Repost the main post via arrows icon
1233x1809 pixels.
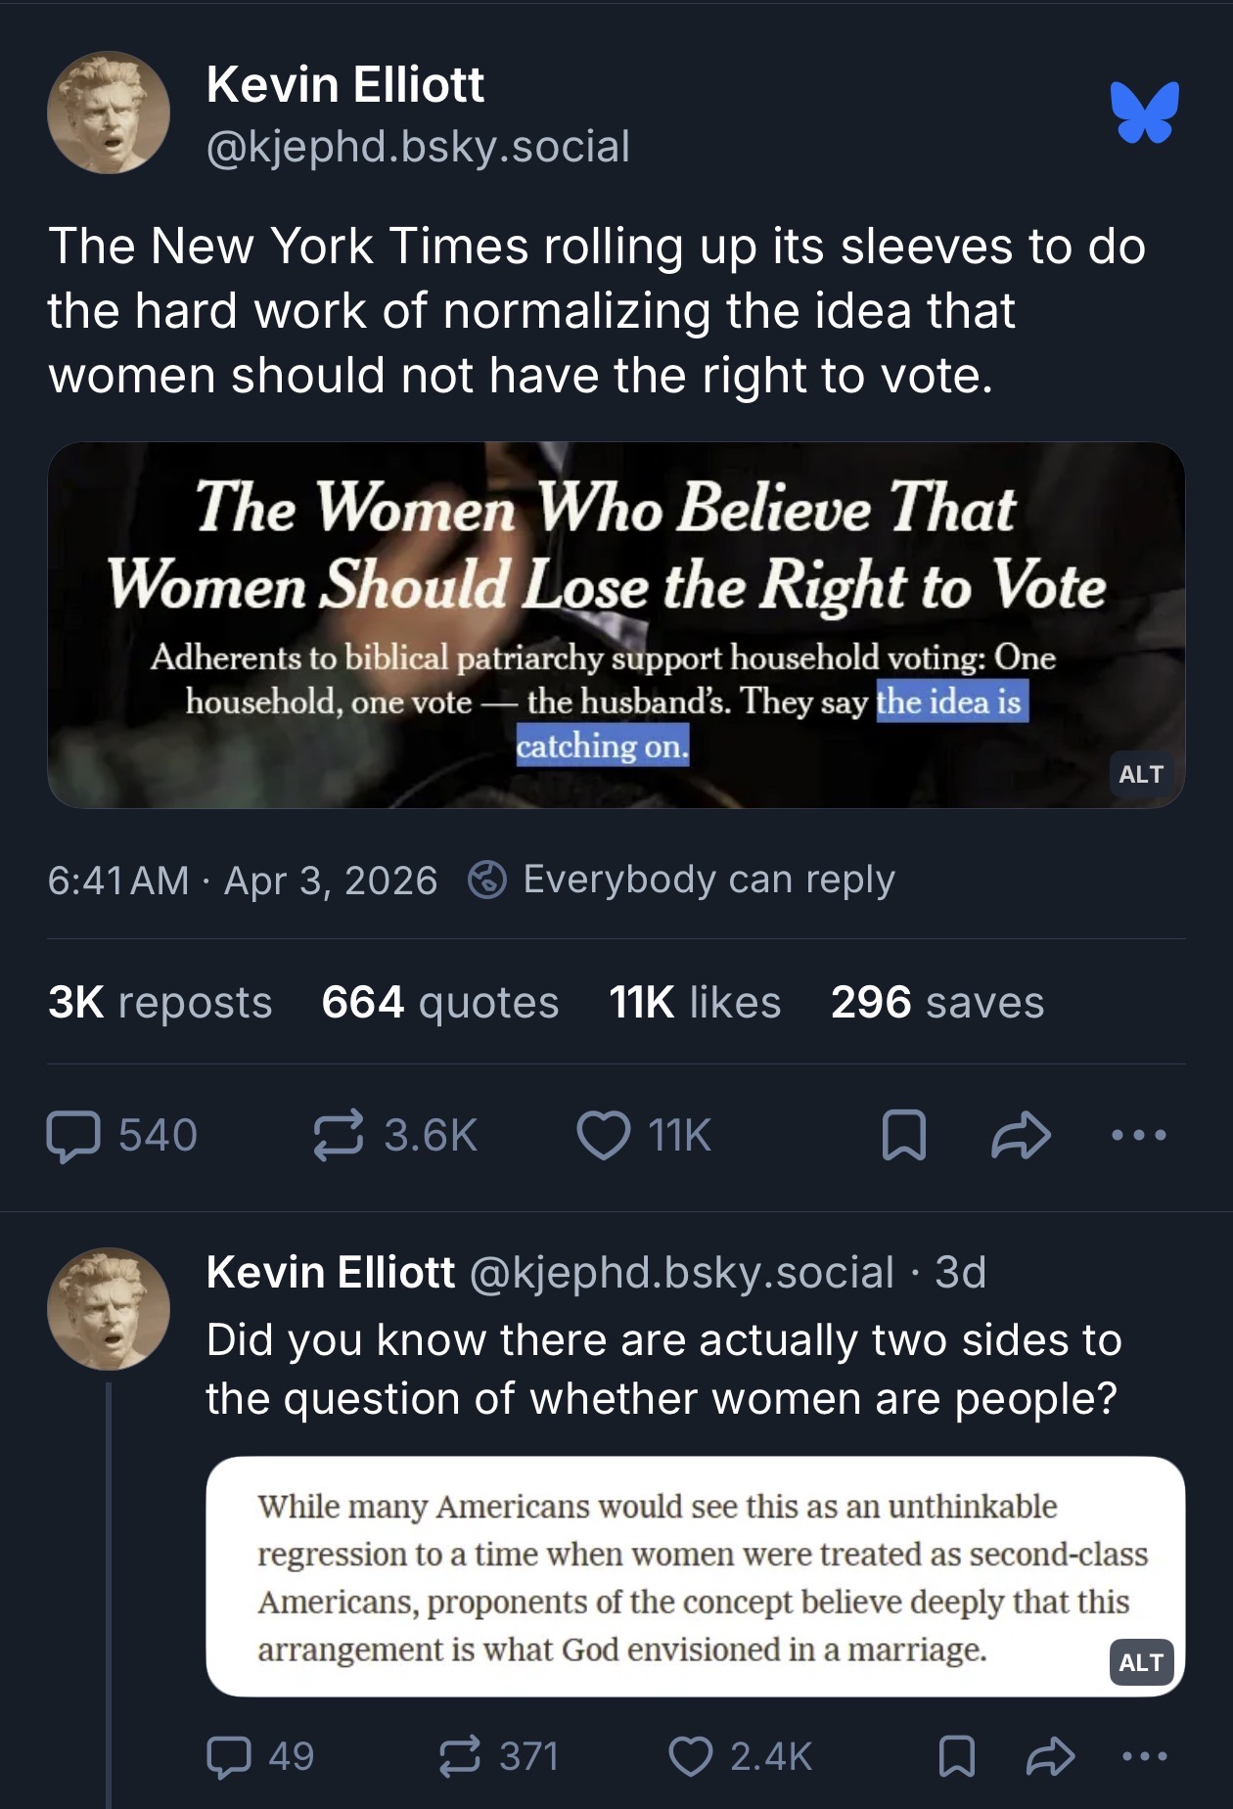pyautogui.click(x=339, y=1136)
